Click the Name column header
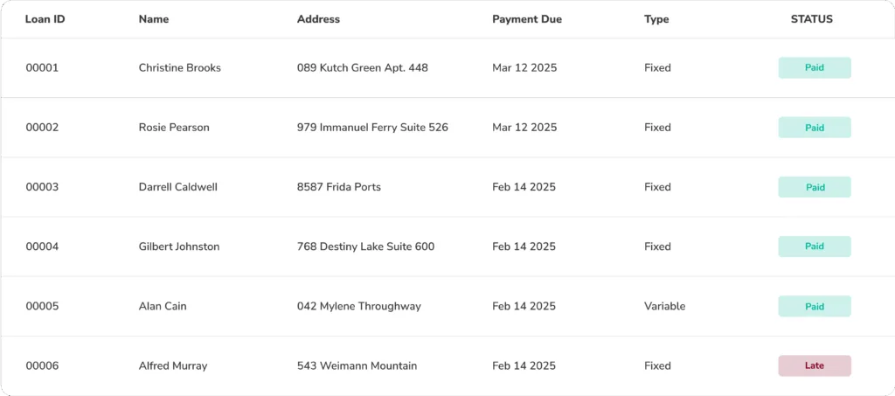 tap(154, 19)
